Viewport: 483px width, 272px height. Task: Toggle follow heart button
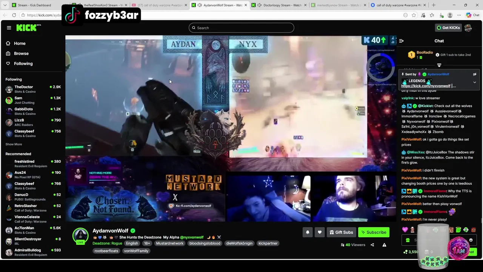[x=320, y=232]
